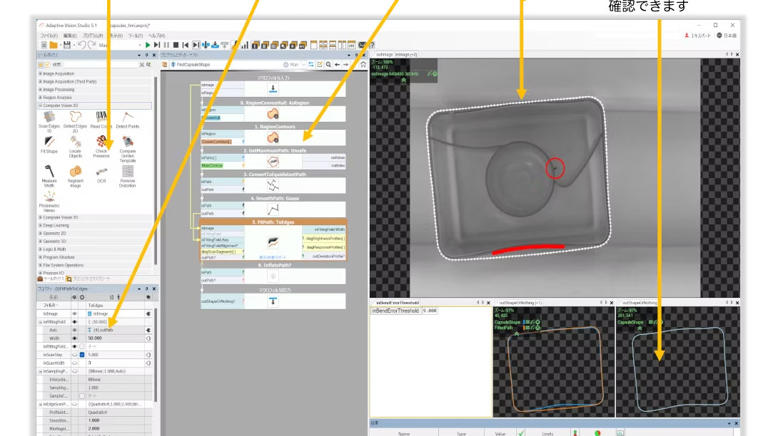
Task: Select the 5. FitPath: ToEdges filter block
Action: (273, 222)
